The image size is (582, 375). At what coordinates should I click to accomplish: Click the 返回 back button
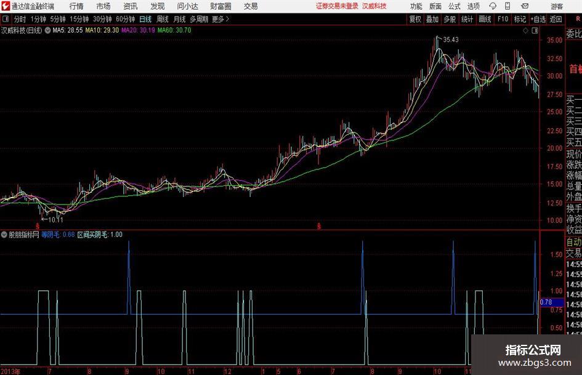pos(556,19)
